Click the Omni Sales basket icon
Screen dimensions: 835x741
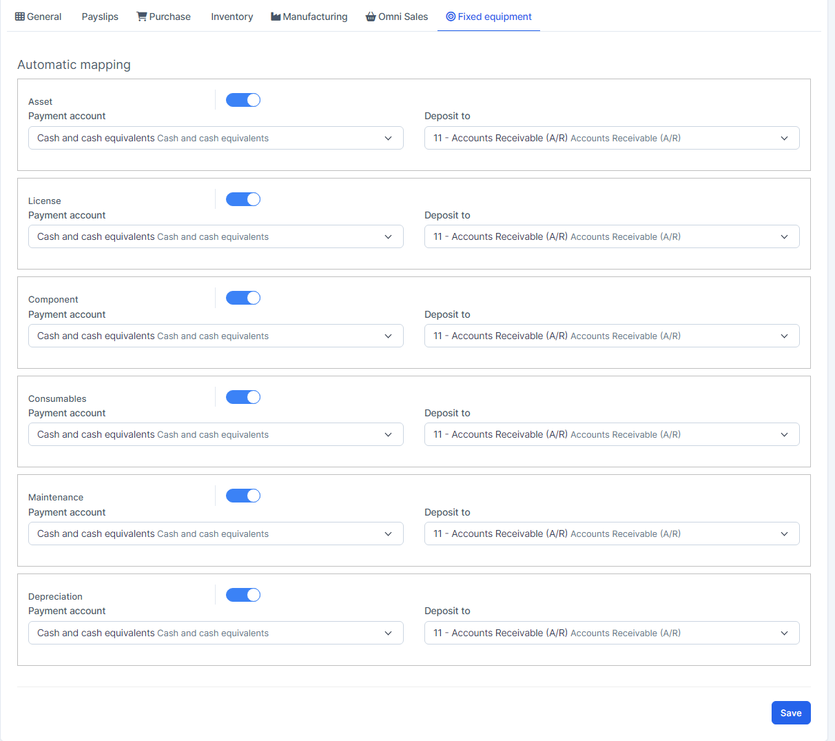pos(371,17)
